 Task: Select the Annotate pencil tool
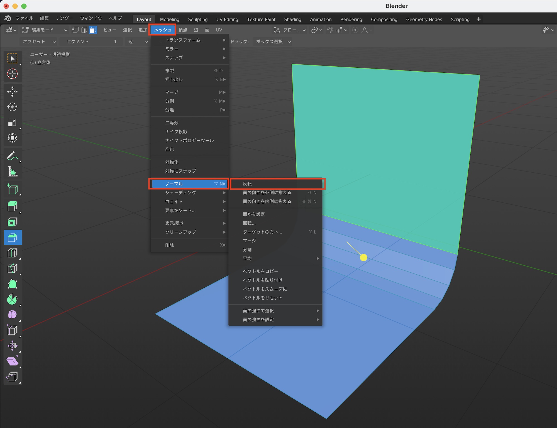12,156
